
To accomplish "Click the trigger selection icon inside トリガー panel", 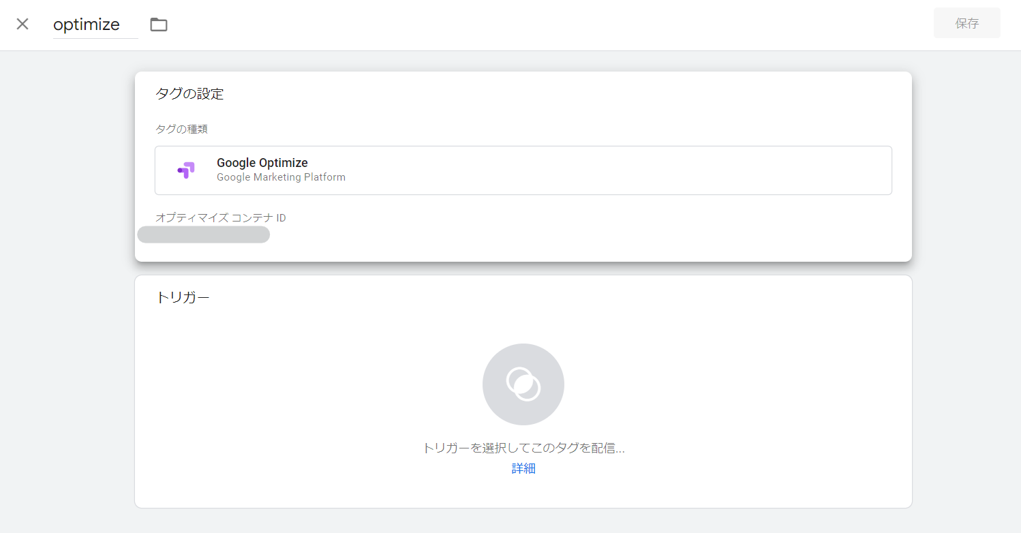I will click(523, 384).
